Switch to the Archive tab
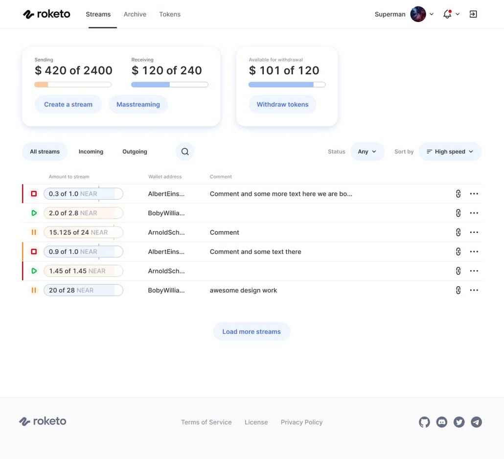 click(x=135, y=14)
